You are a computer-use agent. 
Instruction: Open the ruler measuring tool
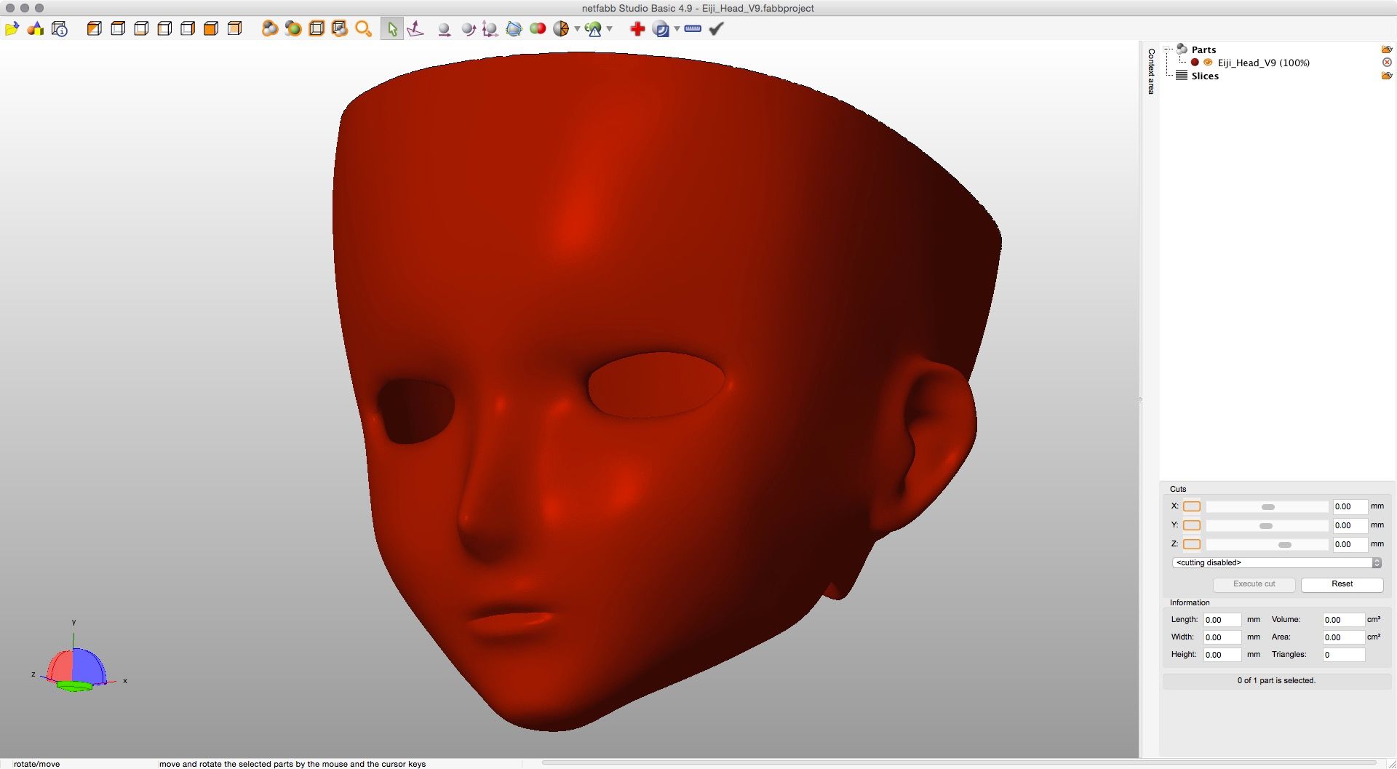coord(693,29)
